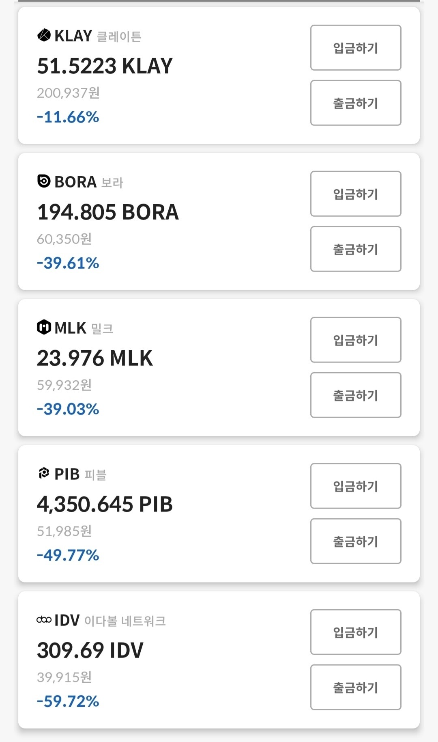
Task: Click the MLK coin logo icon
Action: (x=44, y=327)
